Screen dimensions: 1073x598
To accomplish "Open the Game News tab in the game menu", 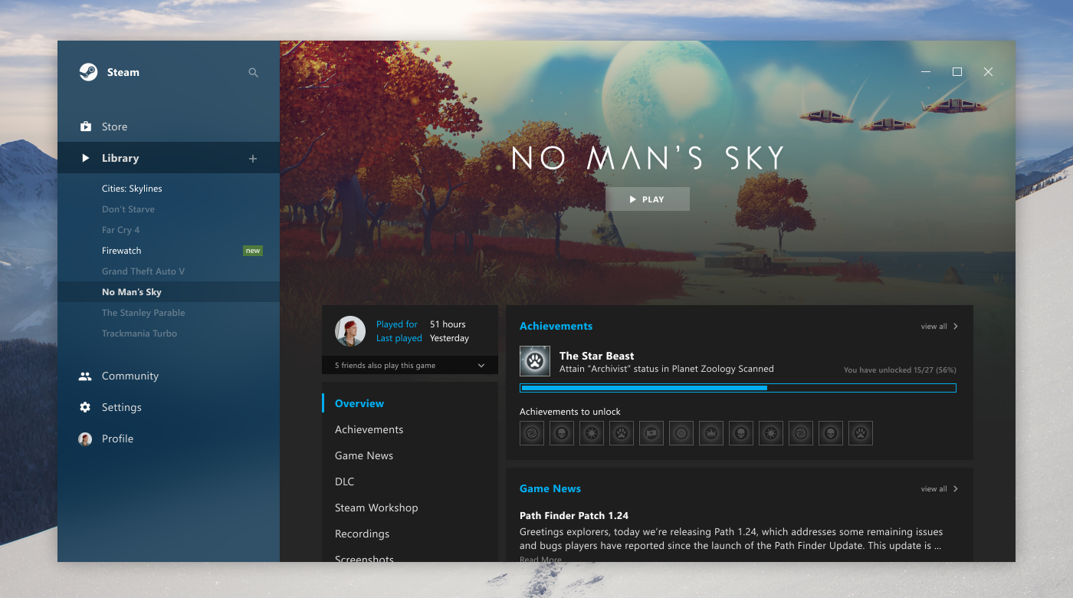I will coord(364,455).
